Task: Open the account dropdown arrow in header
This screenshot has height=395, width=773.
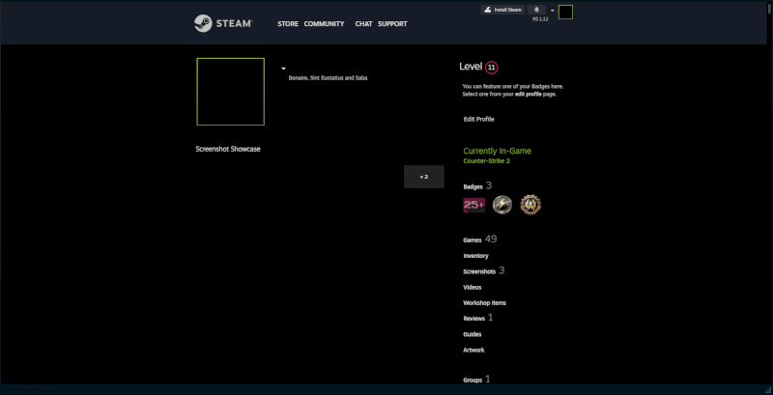Action: 552,11
